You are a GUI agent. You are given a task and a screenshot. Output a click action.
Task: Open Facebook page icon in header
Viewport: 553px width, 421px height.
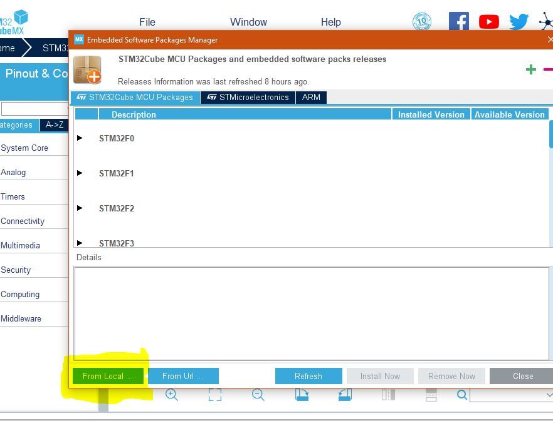[458, 21]
